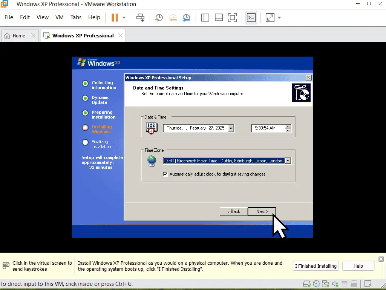
Task: Click the Next button in Setup
Action: coord(262,211)
